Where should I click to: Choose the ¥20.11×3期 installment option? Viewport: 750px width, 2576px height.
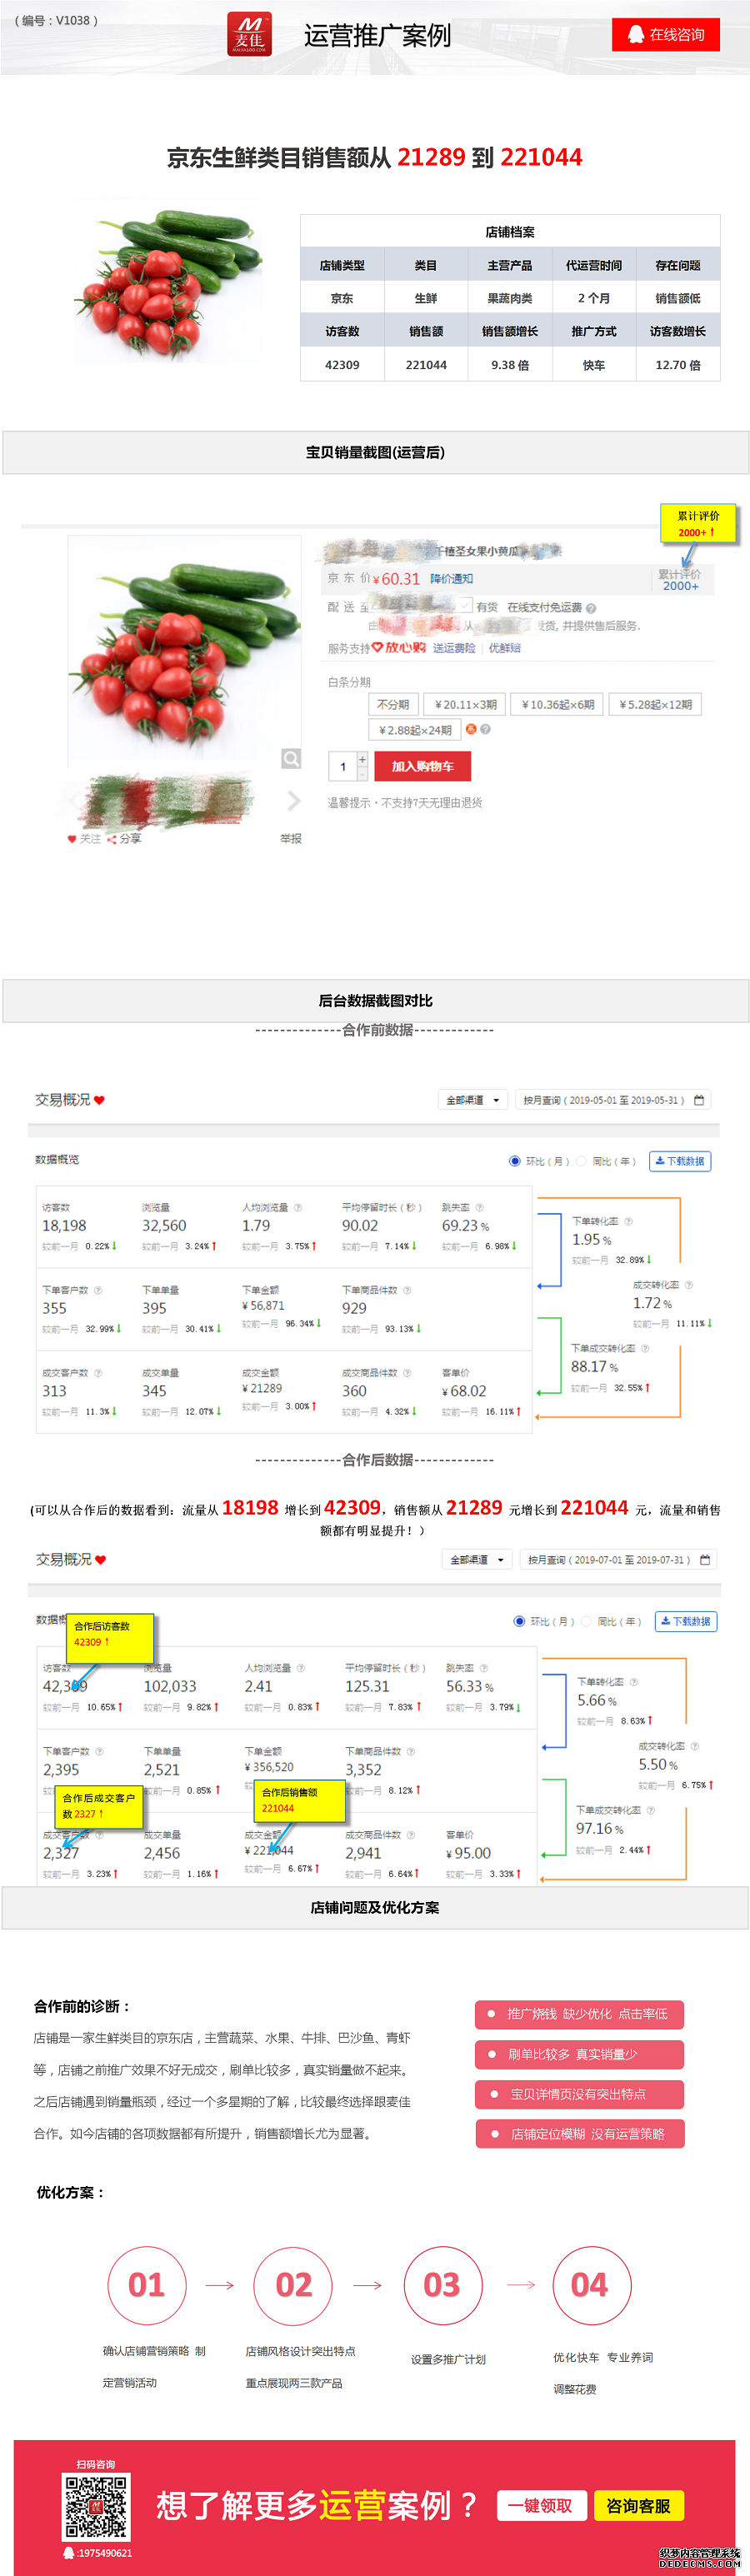pyautogui.click(x=465, y=704)
